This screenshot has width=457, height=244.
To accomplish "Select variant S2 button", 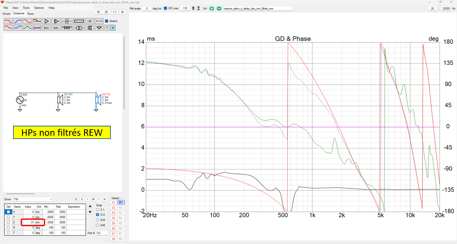I will click(x=113, y=208).
